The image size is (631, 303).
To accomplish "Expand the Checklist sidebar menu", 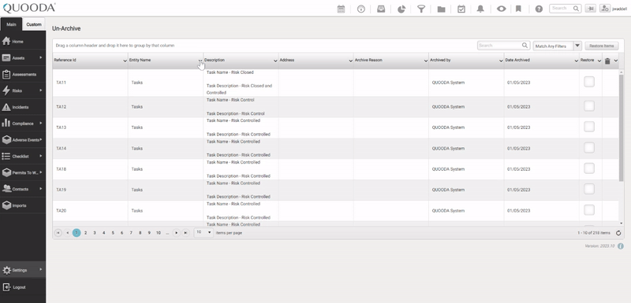I will coord(23,156).
